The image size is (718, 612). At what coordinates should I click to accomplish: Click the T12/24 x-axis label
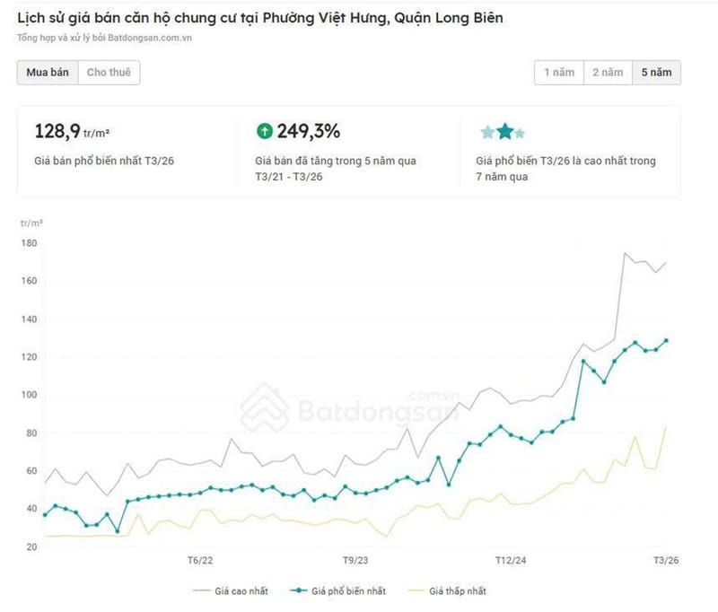click(x=511, y=560)
